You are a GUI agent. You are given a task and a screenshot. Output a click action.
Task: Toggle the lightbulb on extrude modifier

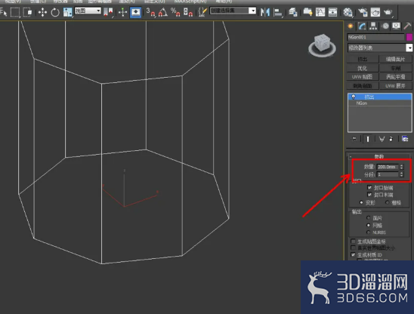[354, 97]
